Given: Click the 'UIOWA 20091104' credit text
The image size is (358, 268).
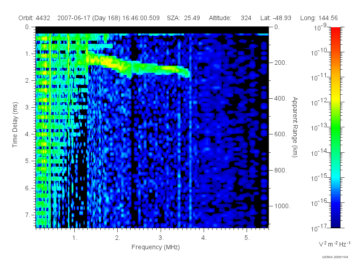Looking at the screenshot, I should pos(335,257).
